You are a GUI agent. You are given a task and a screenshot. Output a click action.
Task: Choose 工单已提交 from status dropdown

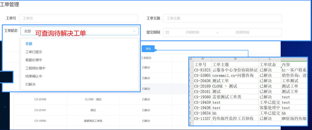click(x=33, y=52)
